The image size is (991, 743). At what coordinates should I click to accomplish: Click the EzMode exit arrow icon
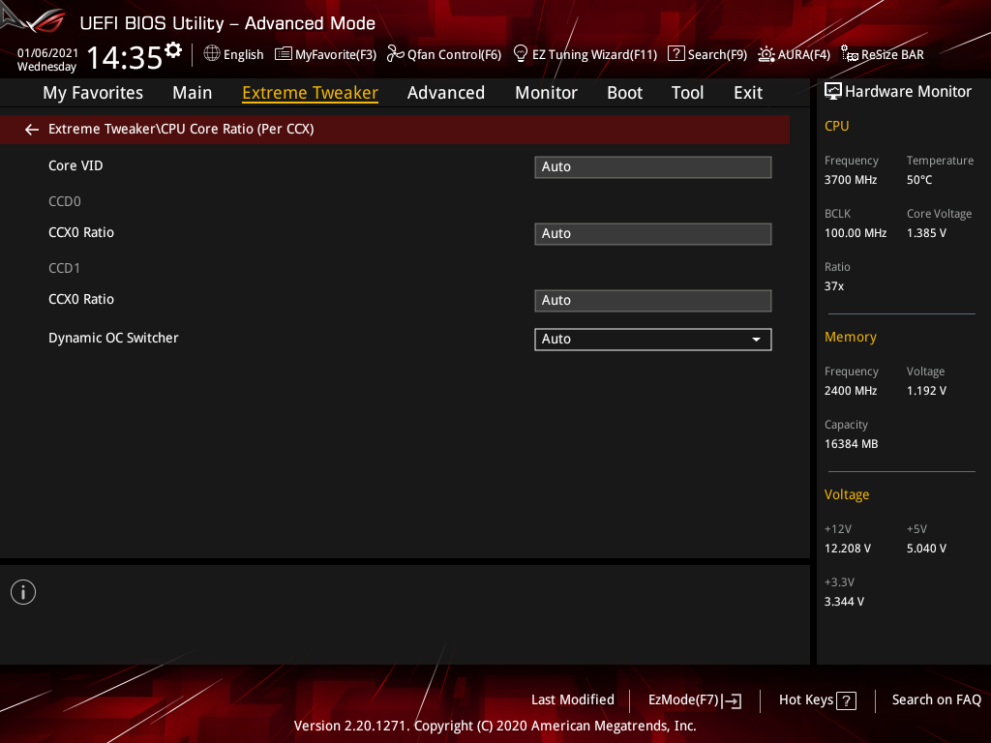tap(732, 700)
